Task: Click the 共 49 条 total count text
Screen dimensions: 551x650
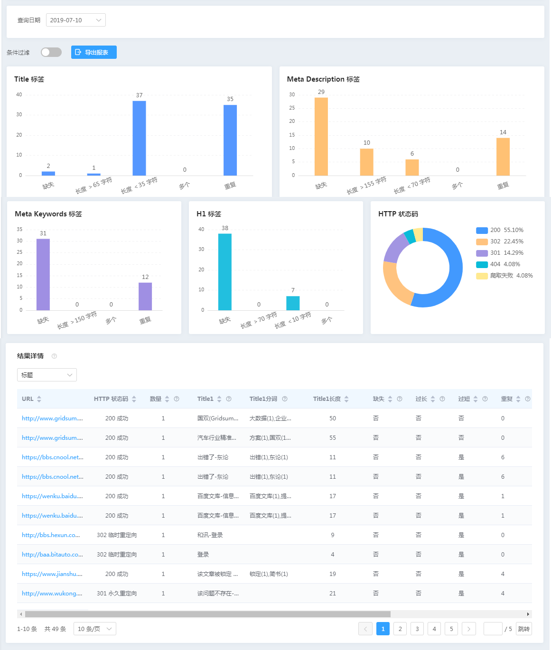Action: tap(56, 629)
